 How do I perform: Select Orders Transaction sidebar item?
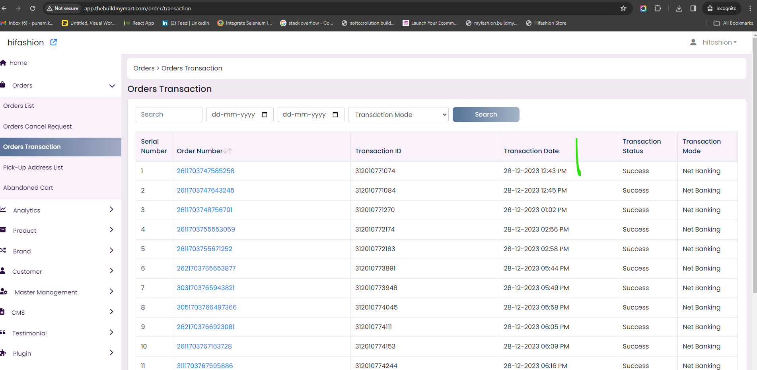[x=60, y=147]
